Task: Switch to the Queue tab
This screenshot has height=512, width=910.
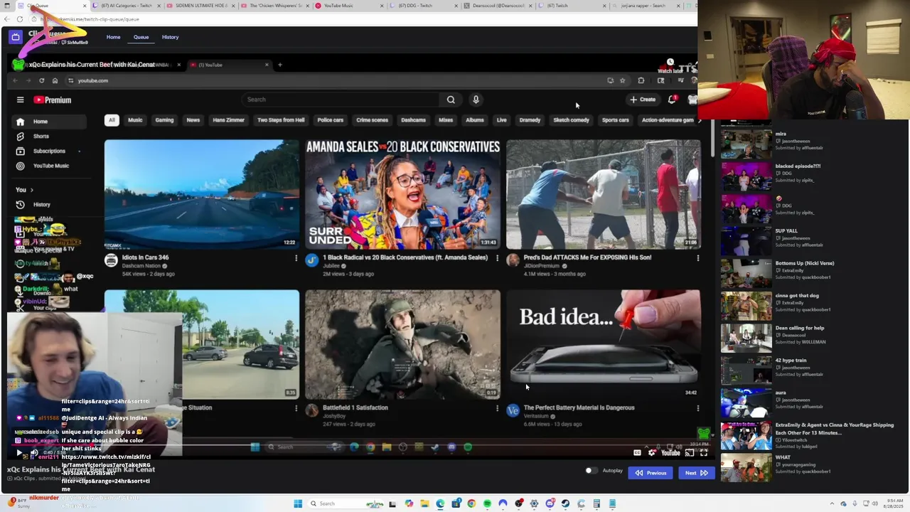Action: coord(141,37)
